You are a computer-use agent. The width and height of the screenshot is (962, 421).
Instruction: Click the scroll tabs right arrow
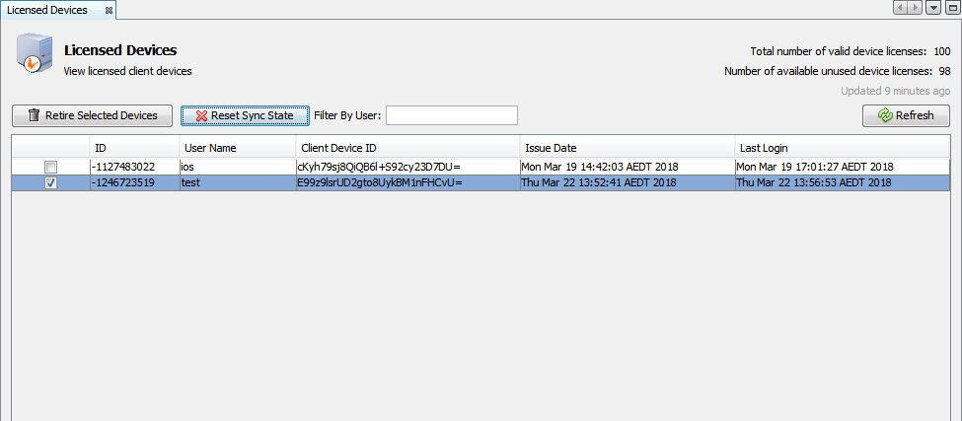coord(915,9)
